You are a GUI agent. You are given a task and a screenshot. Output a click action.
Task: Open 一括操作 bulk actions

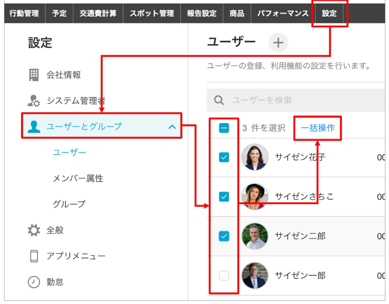[x=318, y=128]
